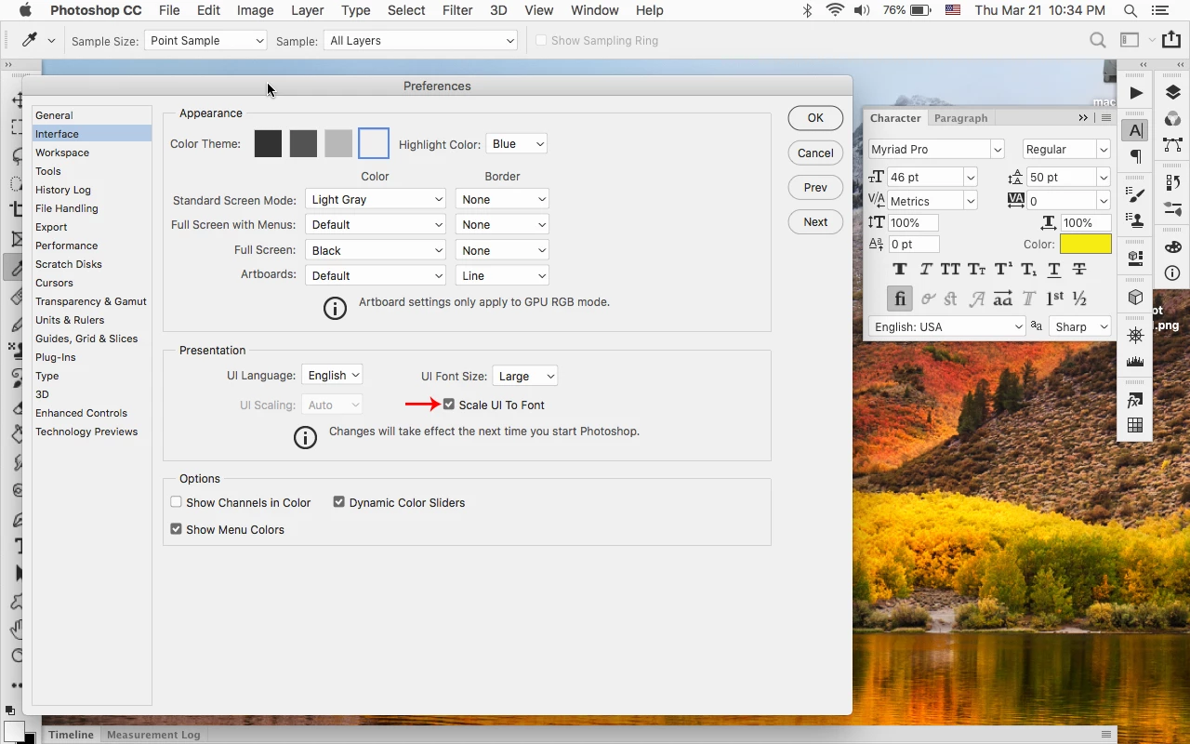
Task: Switch to the Paragraph tab
Action: tap(960, 118)
